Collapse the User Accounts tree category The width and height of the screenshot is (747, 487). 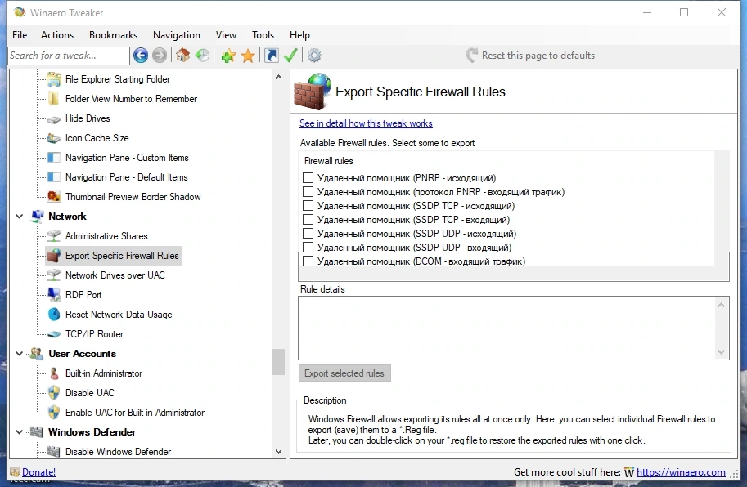pos(19,353)
